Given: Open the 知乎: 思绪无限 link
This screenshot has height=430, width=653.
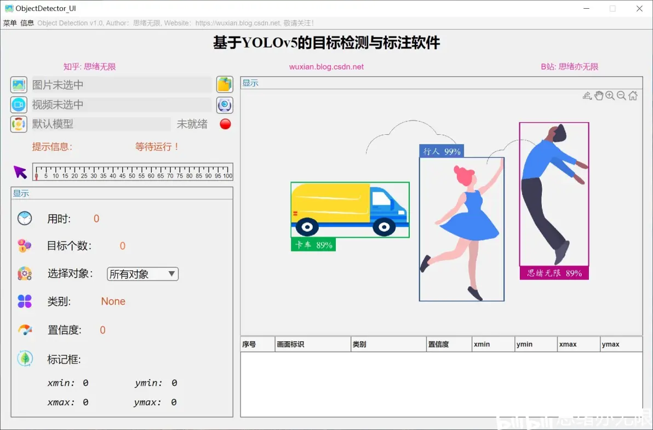Looking at the screenshot, I should click(x=89, y=67).
